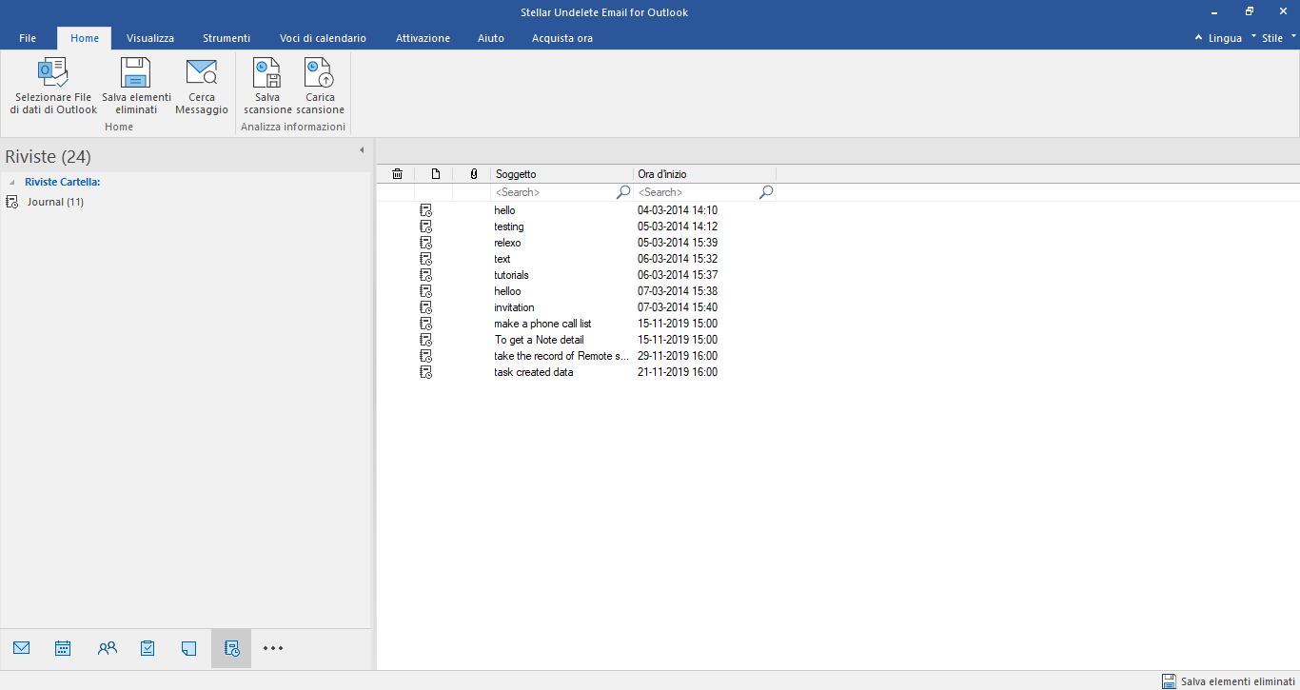Click date 04-03-2014 14:10
This screenshot has width=1300, height=690.
pos(678,210)
